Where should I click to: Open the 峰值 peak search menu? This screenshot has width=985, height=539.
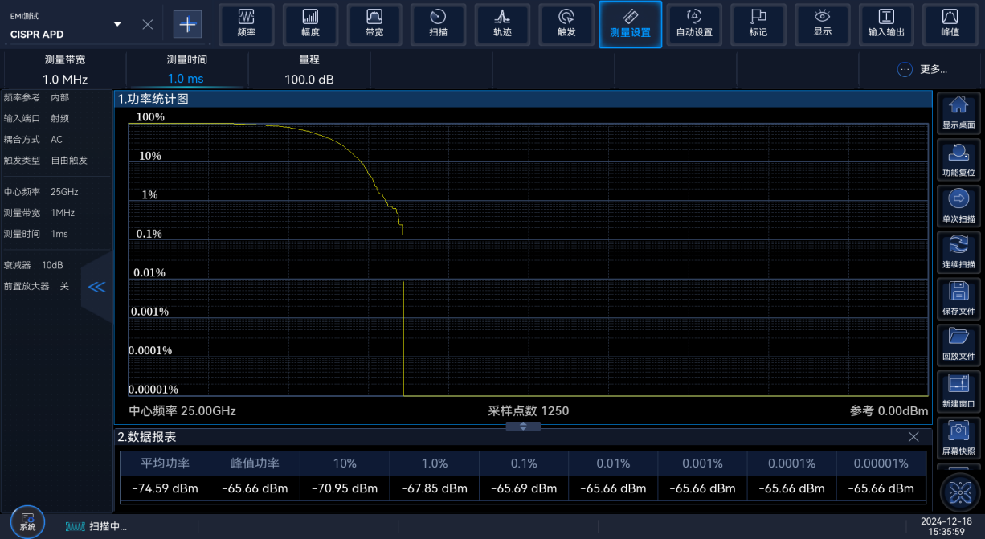click(x=950, y=24)
